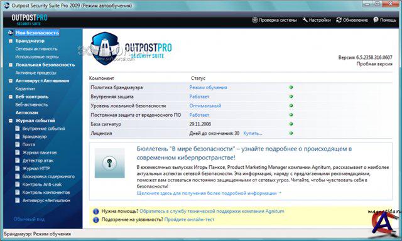
Task: Click the keyhole bulletin thumbnail
Action: coord(110,163)
